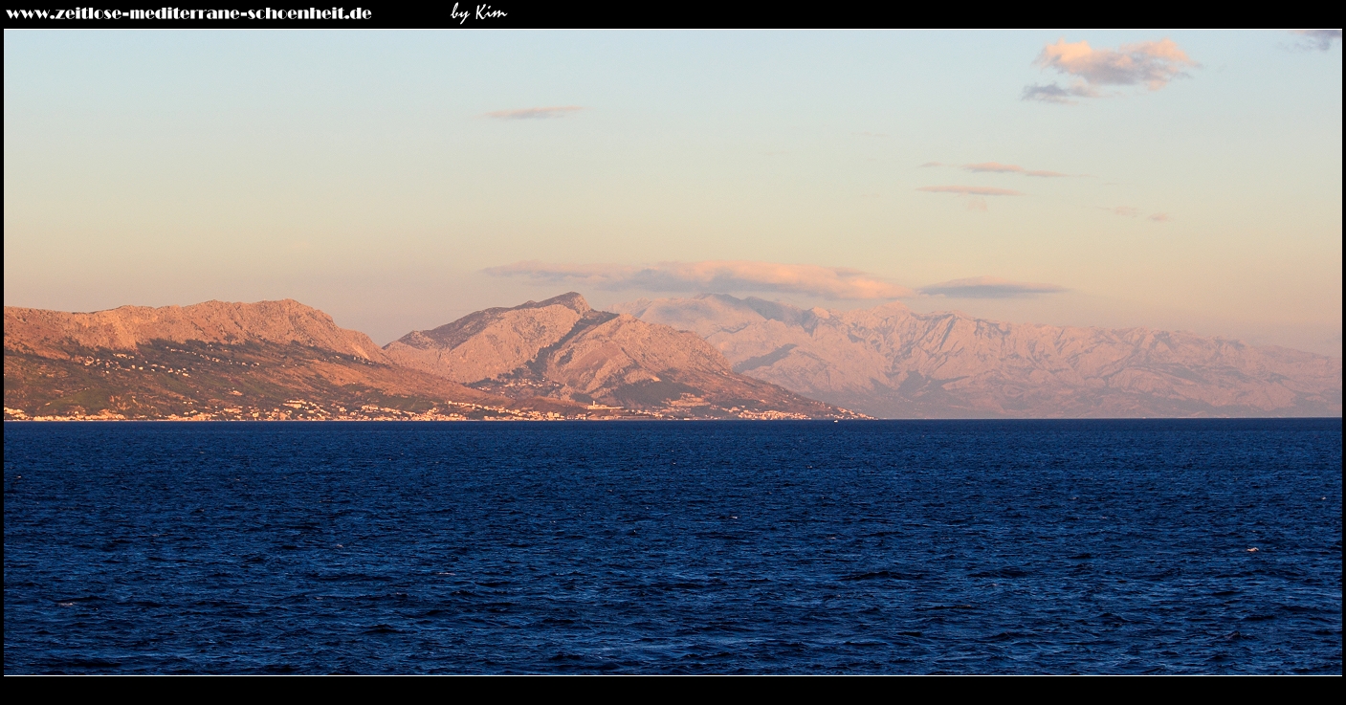Click the seascape photo
Image resolution: width=1346 pixels, height=705 pixels.
click(673, 352)
